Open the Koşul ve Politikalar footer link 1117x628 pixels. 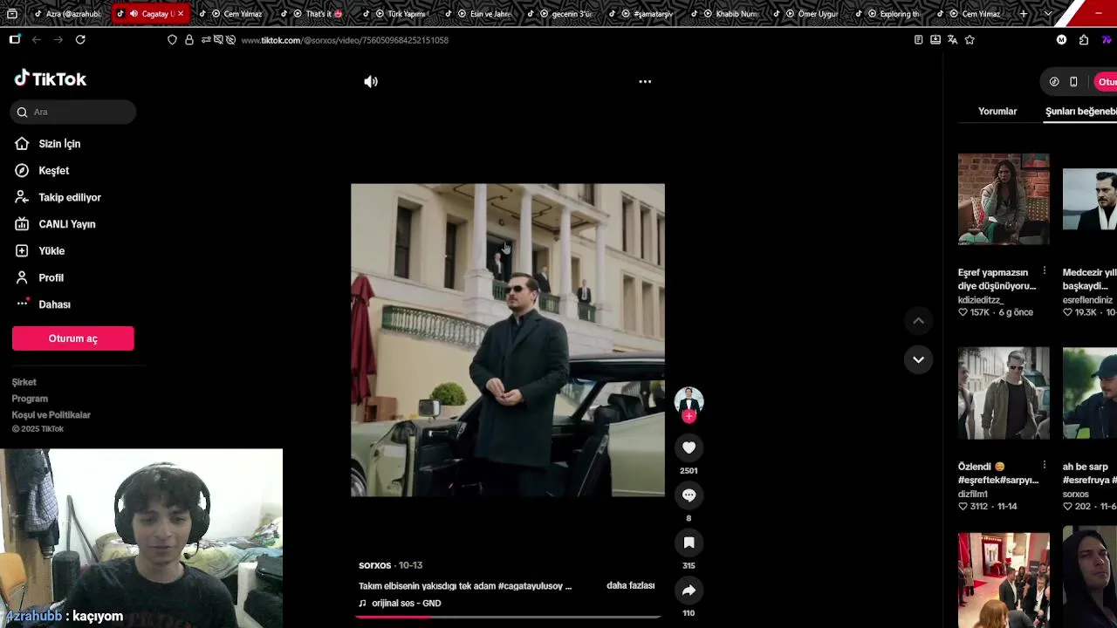[51, 415]
